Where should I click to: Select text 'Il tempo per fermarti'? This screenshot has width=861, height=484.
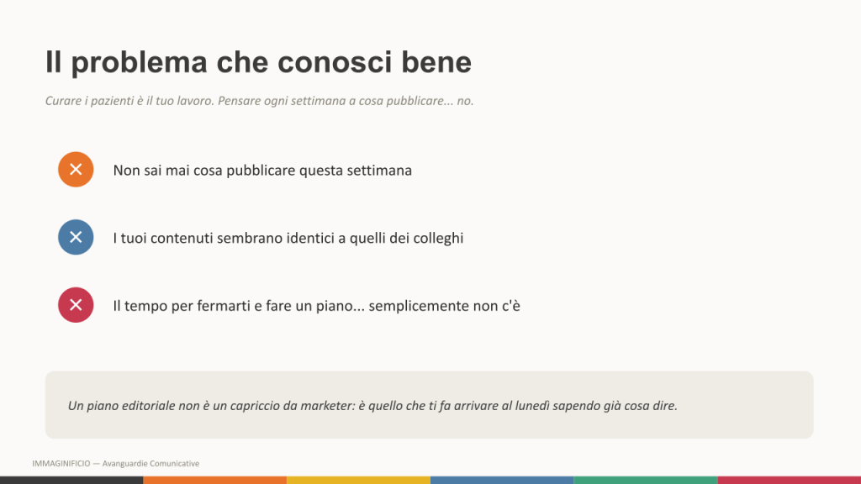click(182, 306)
